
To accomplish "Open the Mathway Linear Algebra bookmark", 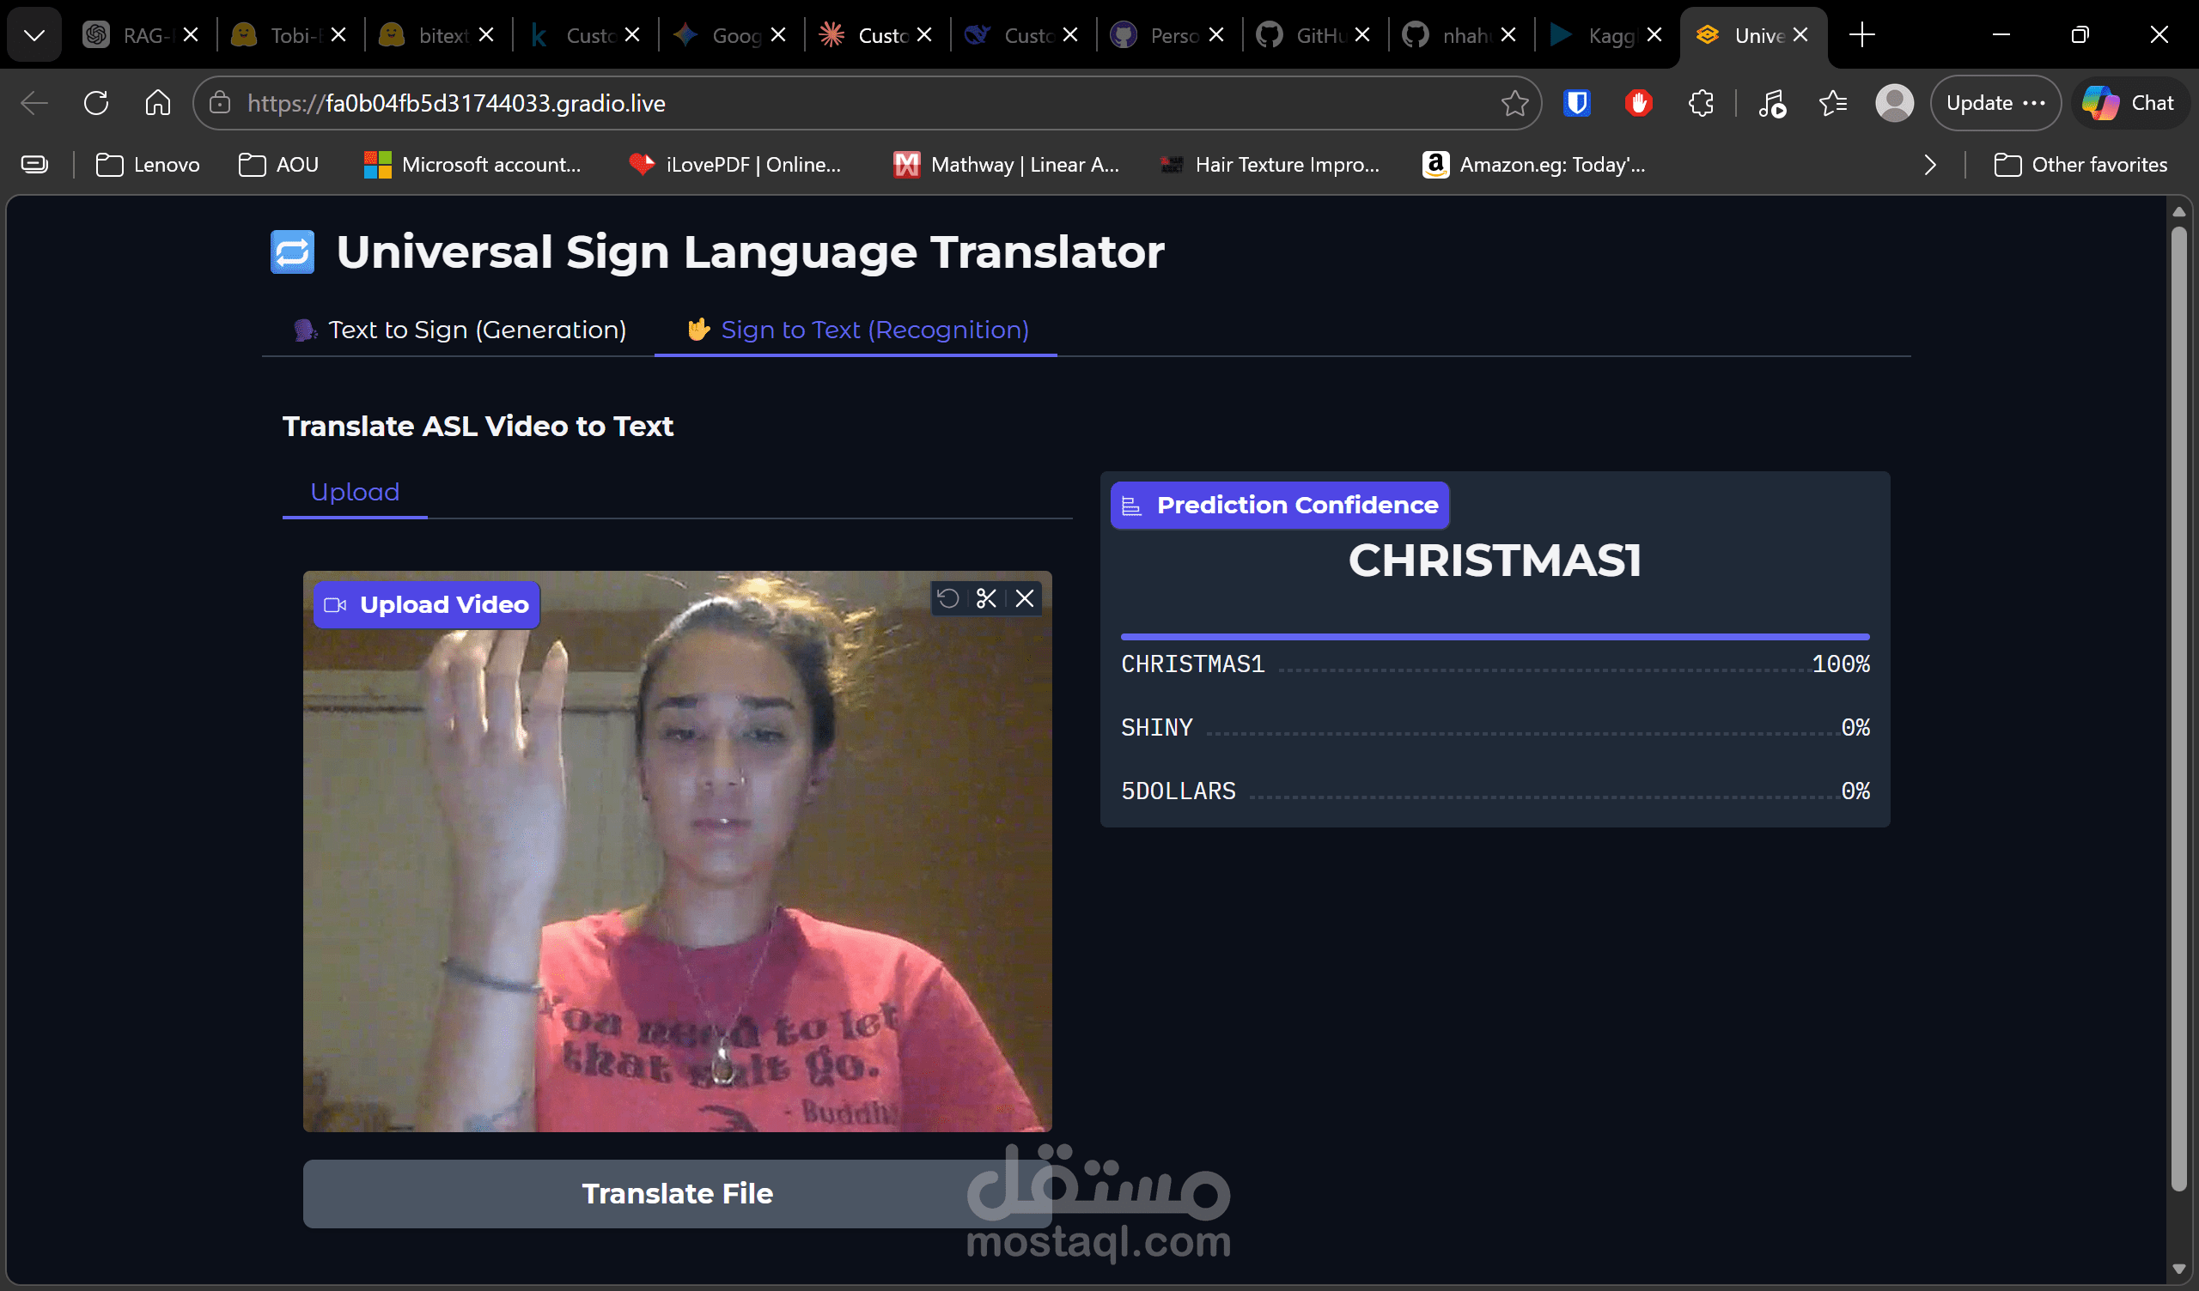I will point(1005,164).
